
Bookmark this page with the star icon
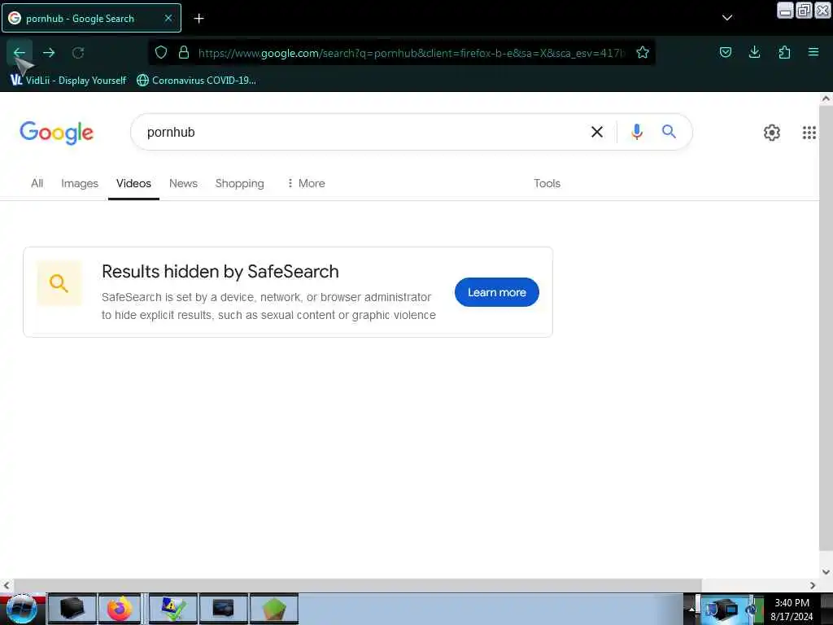point(643,52)
